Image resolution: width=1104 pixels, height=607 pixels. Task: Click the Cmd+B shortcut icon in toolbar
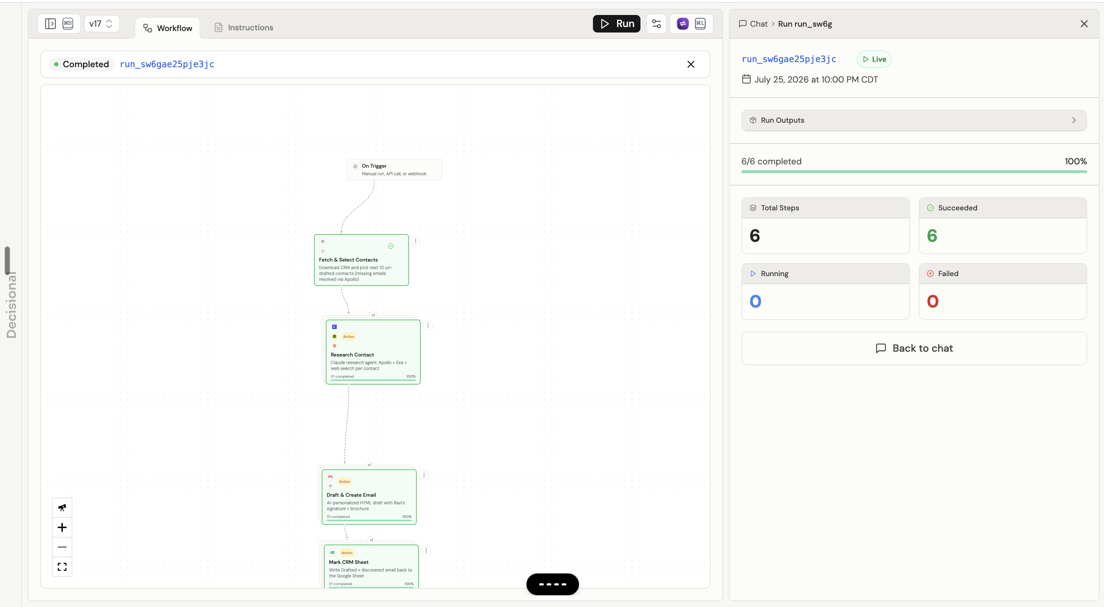[68, 23]
